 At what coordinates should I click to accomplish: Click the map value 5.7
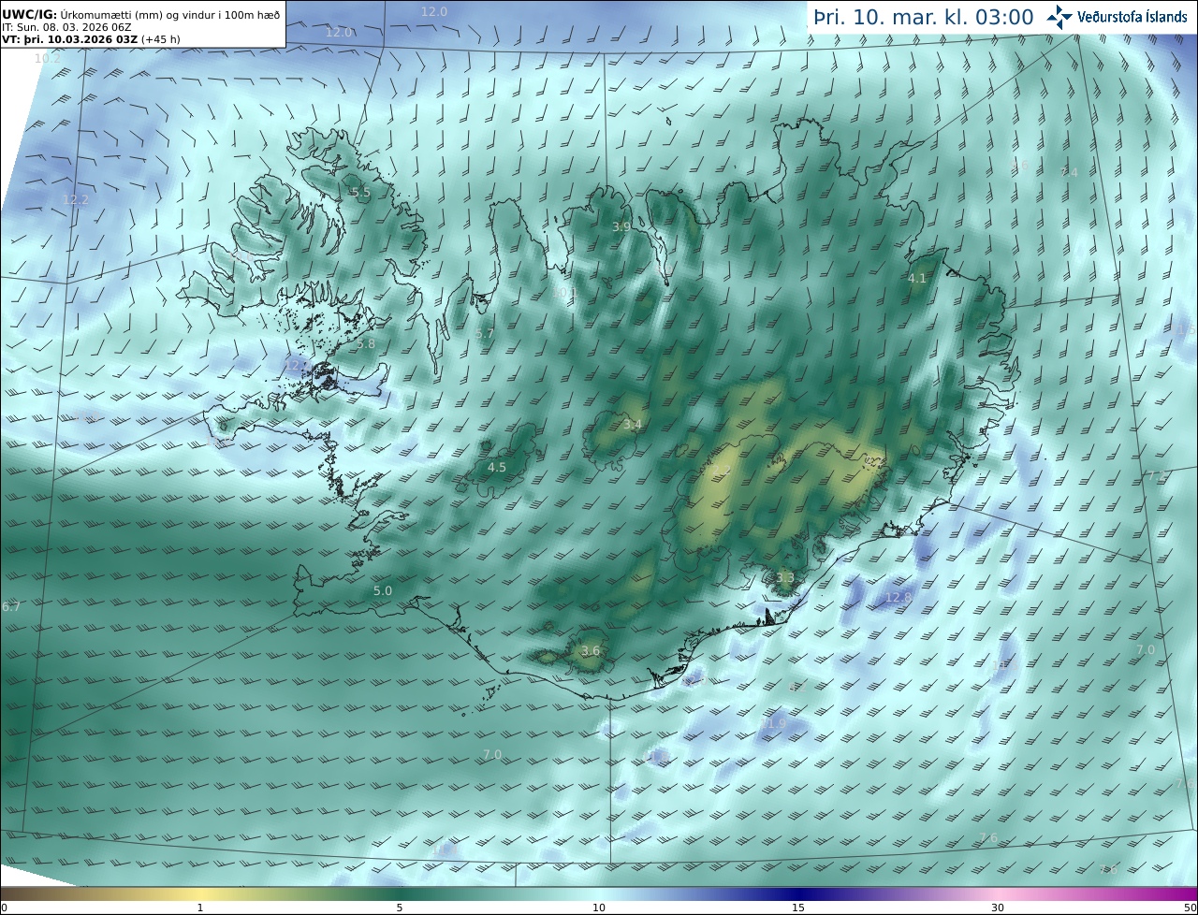pos(485,334)
